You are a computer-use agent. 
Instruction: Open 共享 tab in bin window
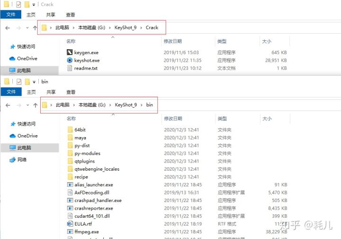[x=51, y=92]
